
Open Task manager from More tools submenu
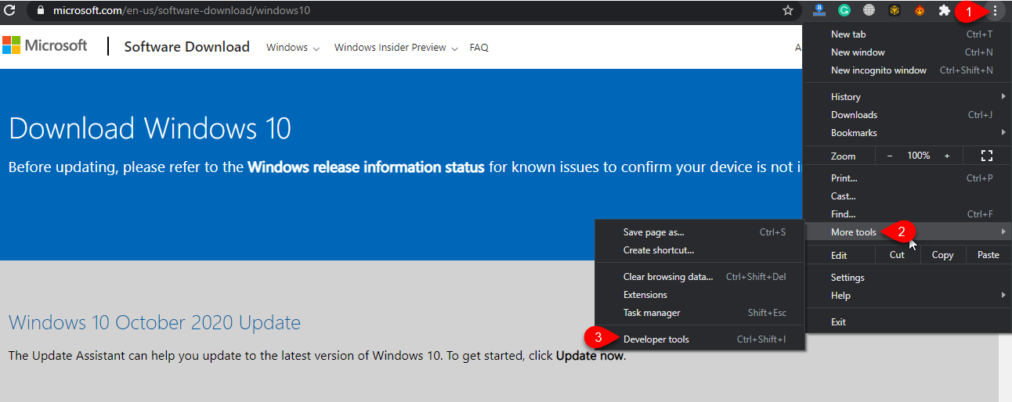700,313
